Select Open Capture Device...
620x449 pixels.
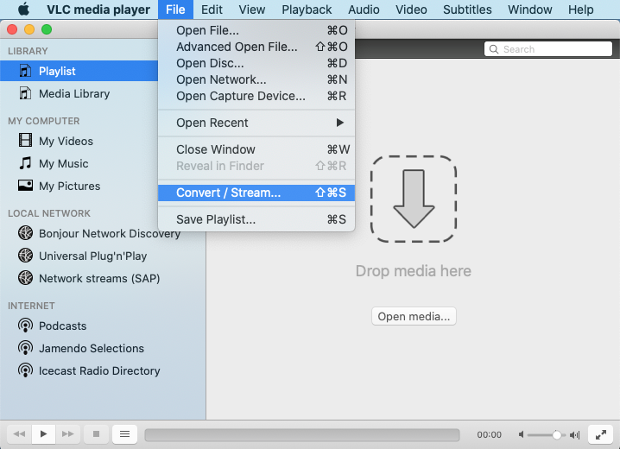tap(256, 96)
